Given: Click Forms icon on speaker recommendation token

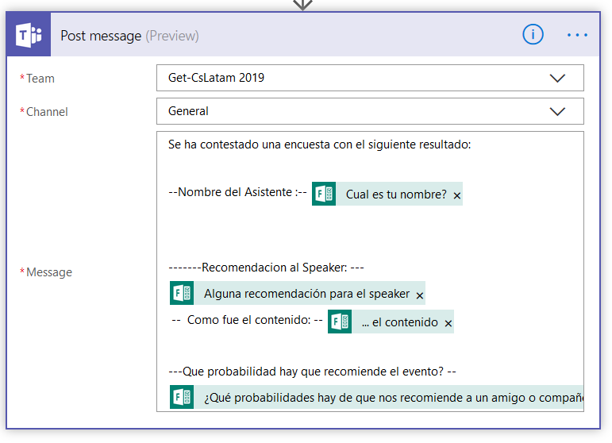Looking at the screenshot, I should 182,294.
